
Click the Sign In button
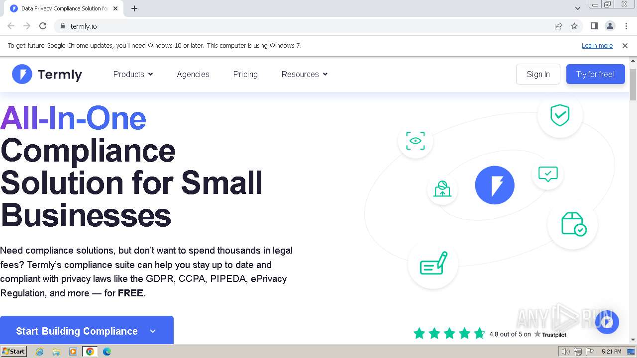538,74
